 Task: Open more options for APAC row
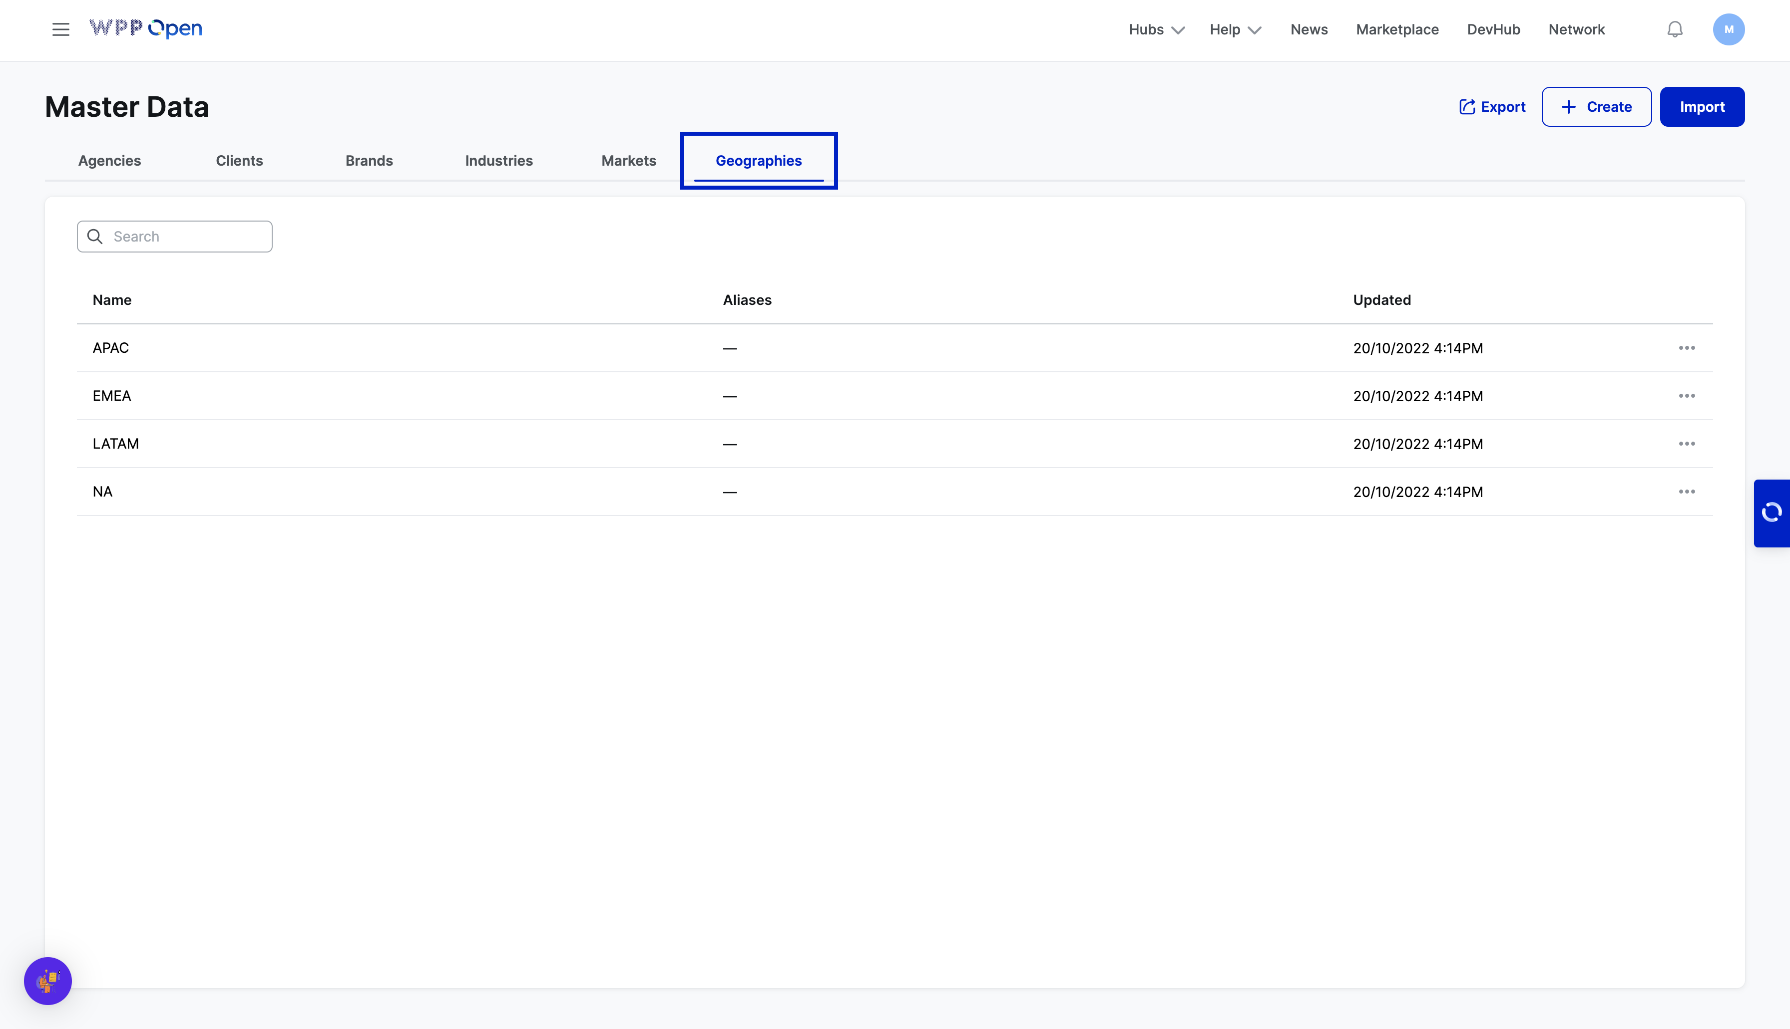[x=1686, y=348]
